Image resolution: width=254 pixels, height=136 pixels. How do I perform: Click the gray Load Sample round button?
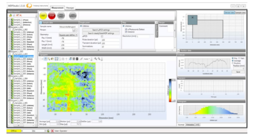[73, 15]
